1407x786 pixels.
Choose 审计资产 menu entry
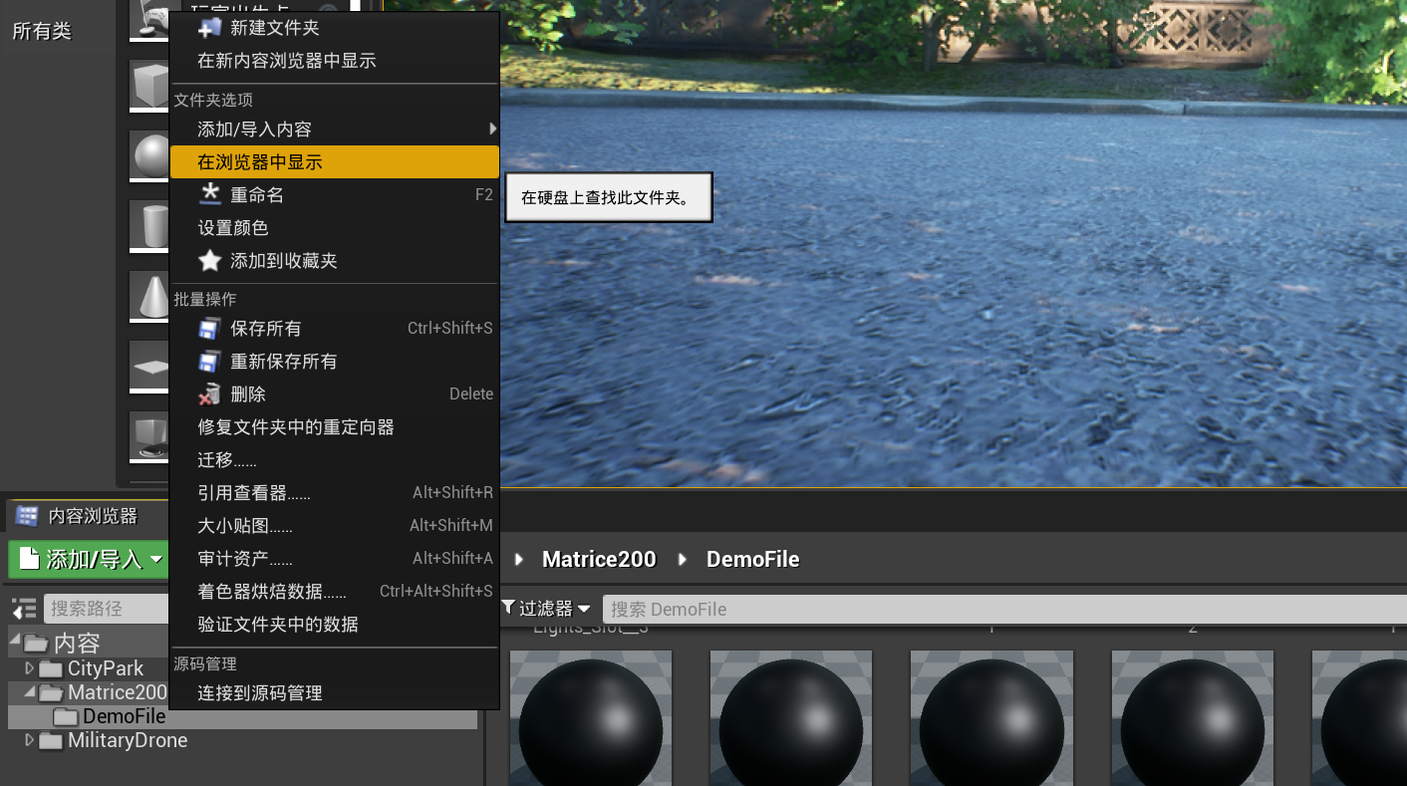tap(334, 558)
